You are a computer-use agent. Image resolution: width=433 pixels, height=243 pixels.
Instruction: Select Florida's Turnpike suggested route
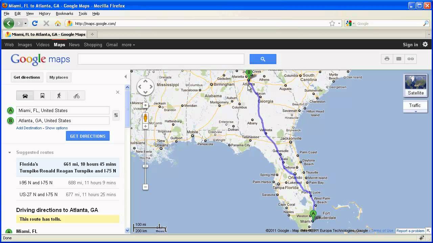(x=68, y=167)
